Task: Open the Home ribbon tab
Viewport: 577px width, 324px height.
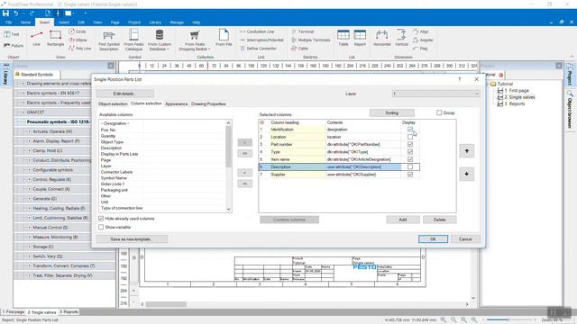Action: tap(25, 22)
